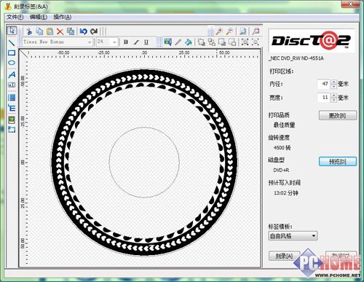This screenshot has width=364, height=282.
Task: Click the bring forward one layer icon
Action: click(x=222, y=42)
